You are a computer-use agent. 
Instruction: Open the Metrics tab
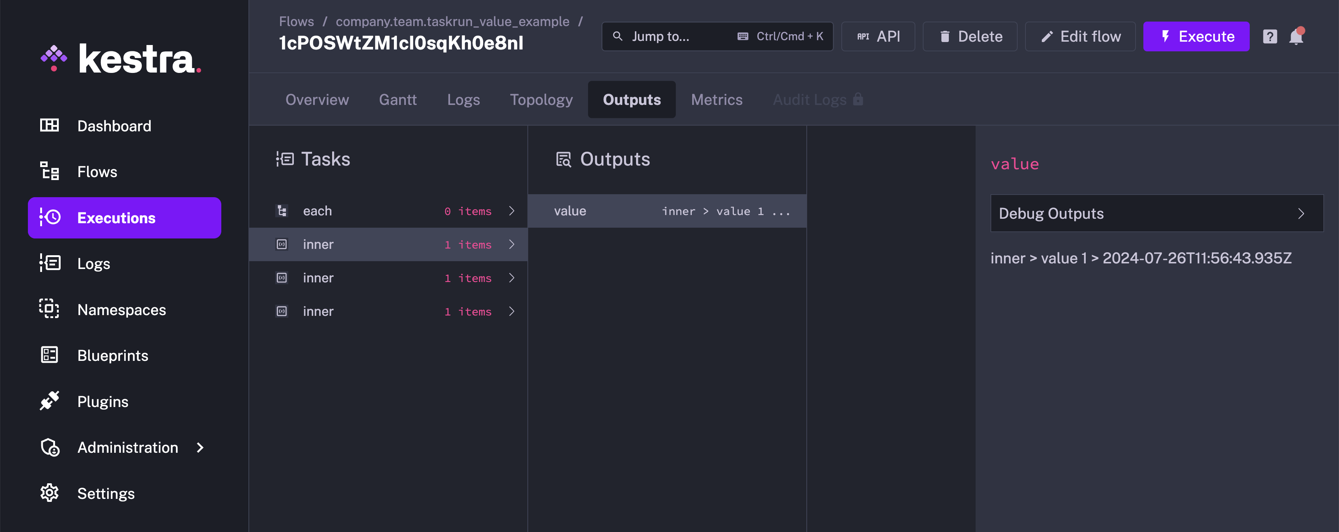point(717,99)
